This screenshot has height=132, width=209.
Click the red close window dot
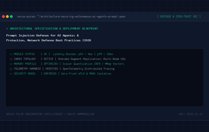(x=3, y=16)
